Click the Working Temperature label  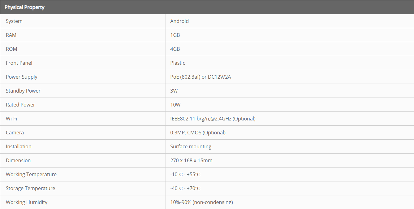(x=31, y=174)
